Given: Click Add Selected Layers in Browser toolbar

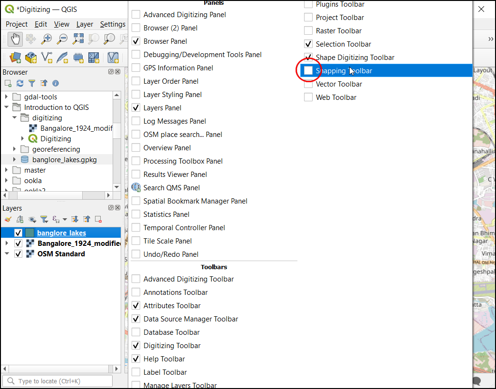Looking at the screenshot, I should [x=8, y=83].
